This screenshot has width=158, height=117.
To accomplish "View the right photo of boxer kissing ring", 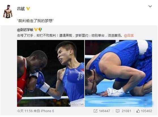I will (118, 73).
